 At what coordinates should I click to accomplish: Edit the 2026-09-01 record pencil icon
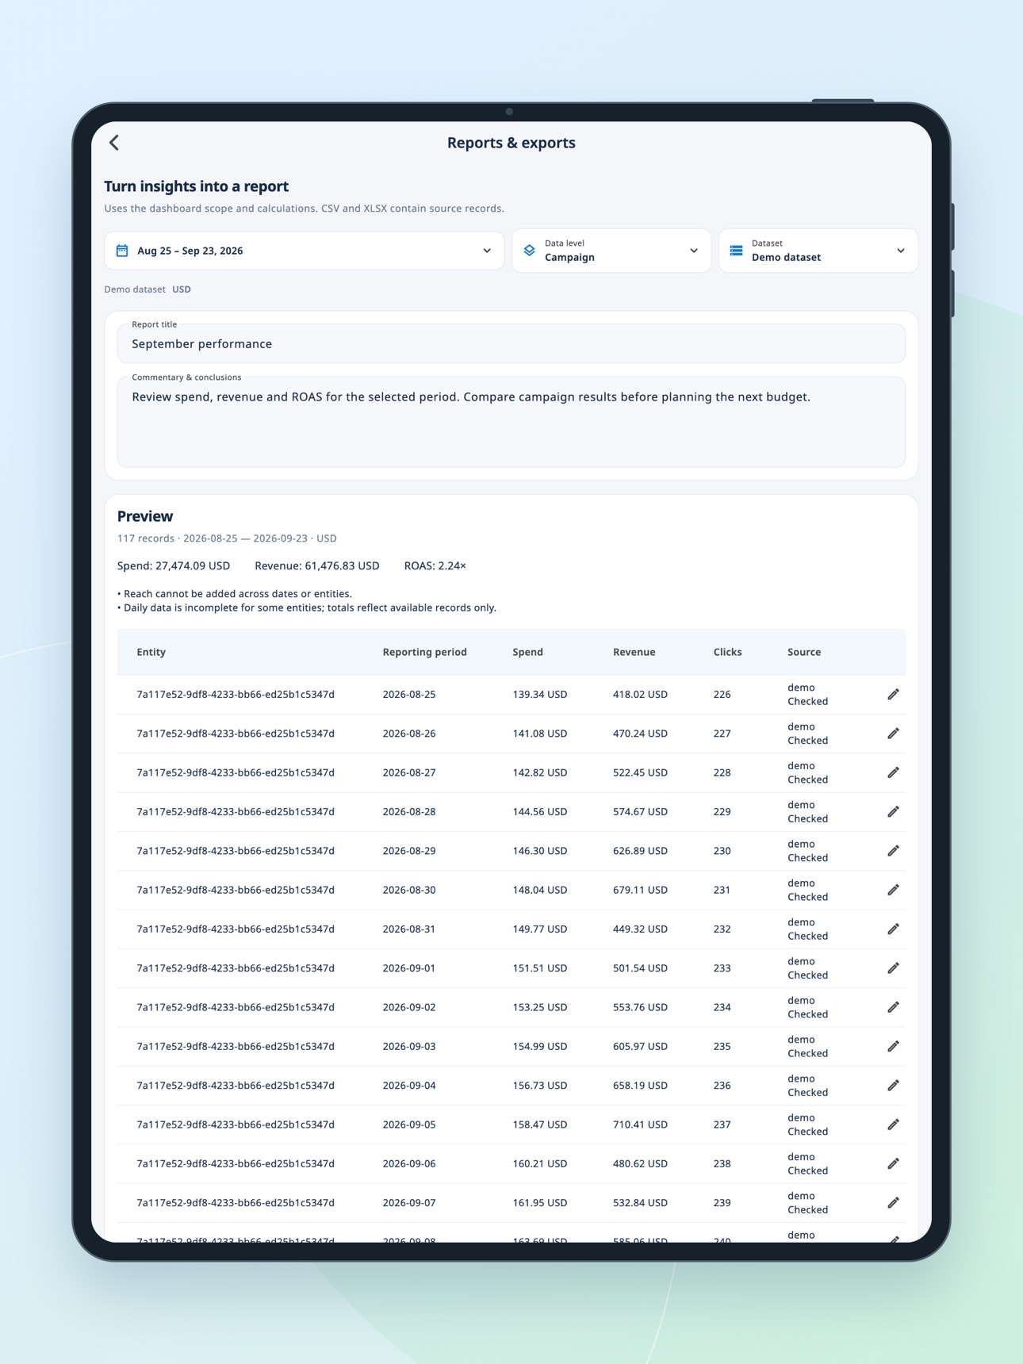tap(893, 968)
